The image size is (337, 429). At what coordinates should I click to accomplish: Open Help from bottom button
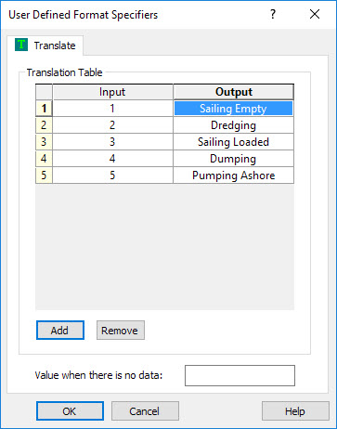tap(295, 411)
